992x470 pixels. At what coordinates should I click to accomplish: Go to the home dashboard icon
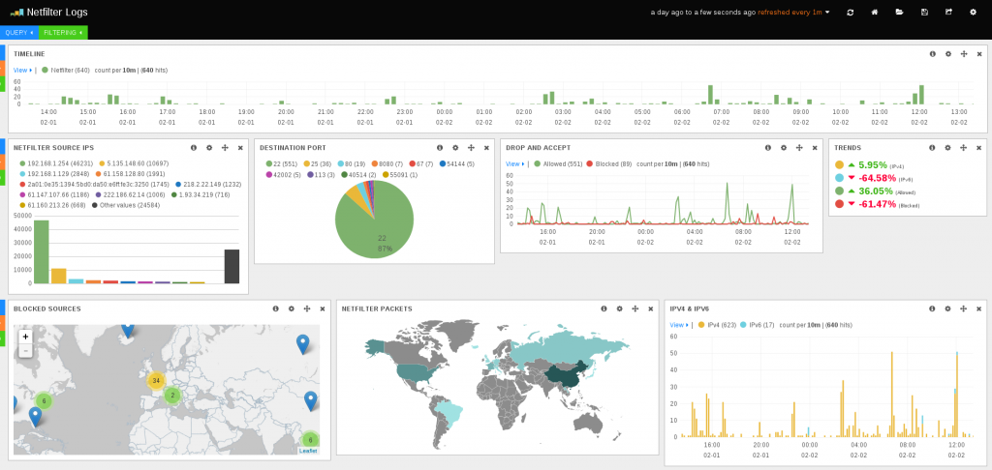point(875,12)
